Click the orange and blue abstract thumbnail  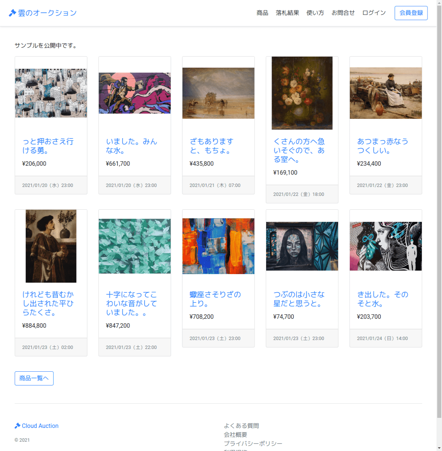[x=218, y=246]
